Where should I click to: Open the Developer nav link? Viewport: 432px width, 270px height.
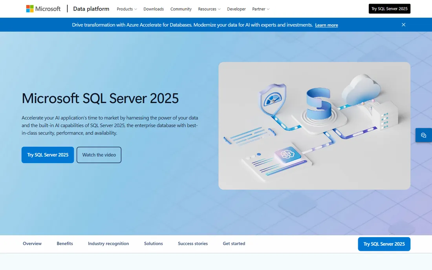pos(236,9)
